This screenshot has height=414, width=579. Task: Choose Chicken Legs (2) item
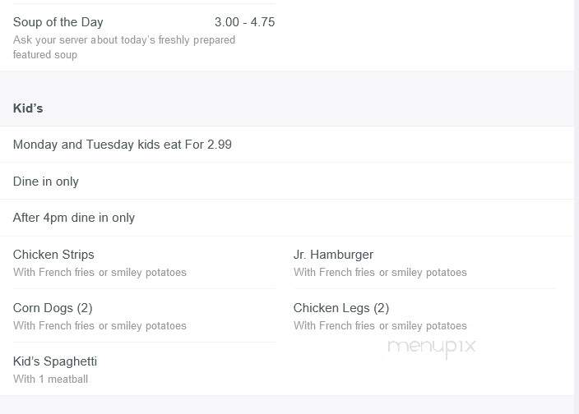point(341,308)
